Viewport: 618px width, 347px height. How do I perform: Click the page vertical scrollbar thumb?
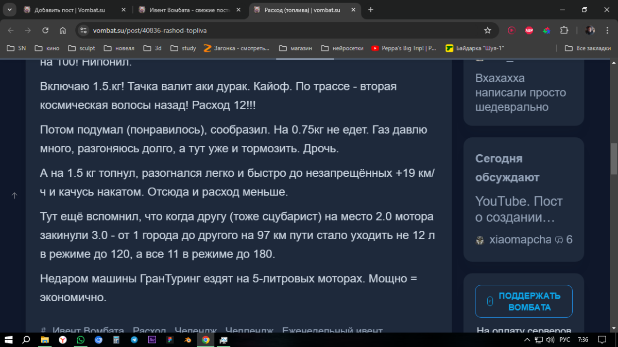coord(613,158)
